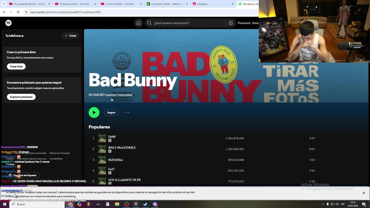Open the notification center icon
The height and width of the screenshot is (208, 370).
tap(364, 204)
